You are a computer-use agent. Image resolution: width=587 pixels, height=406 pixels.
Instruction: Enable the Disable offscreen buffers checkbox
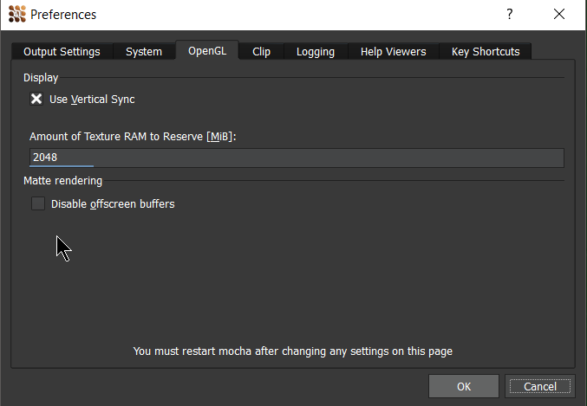[38, 204]
